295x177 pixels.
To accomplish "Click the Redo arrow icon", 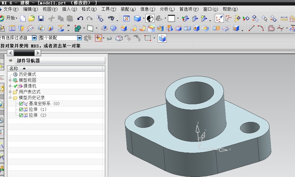I will coord(89,18).
